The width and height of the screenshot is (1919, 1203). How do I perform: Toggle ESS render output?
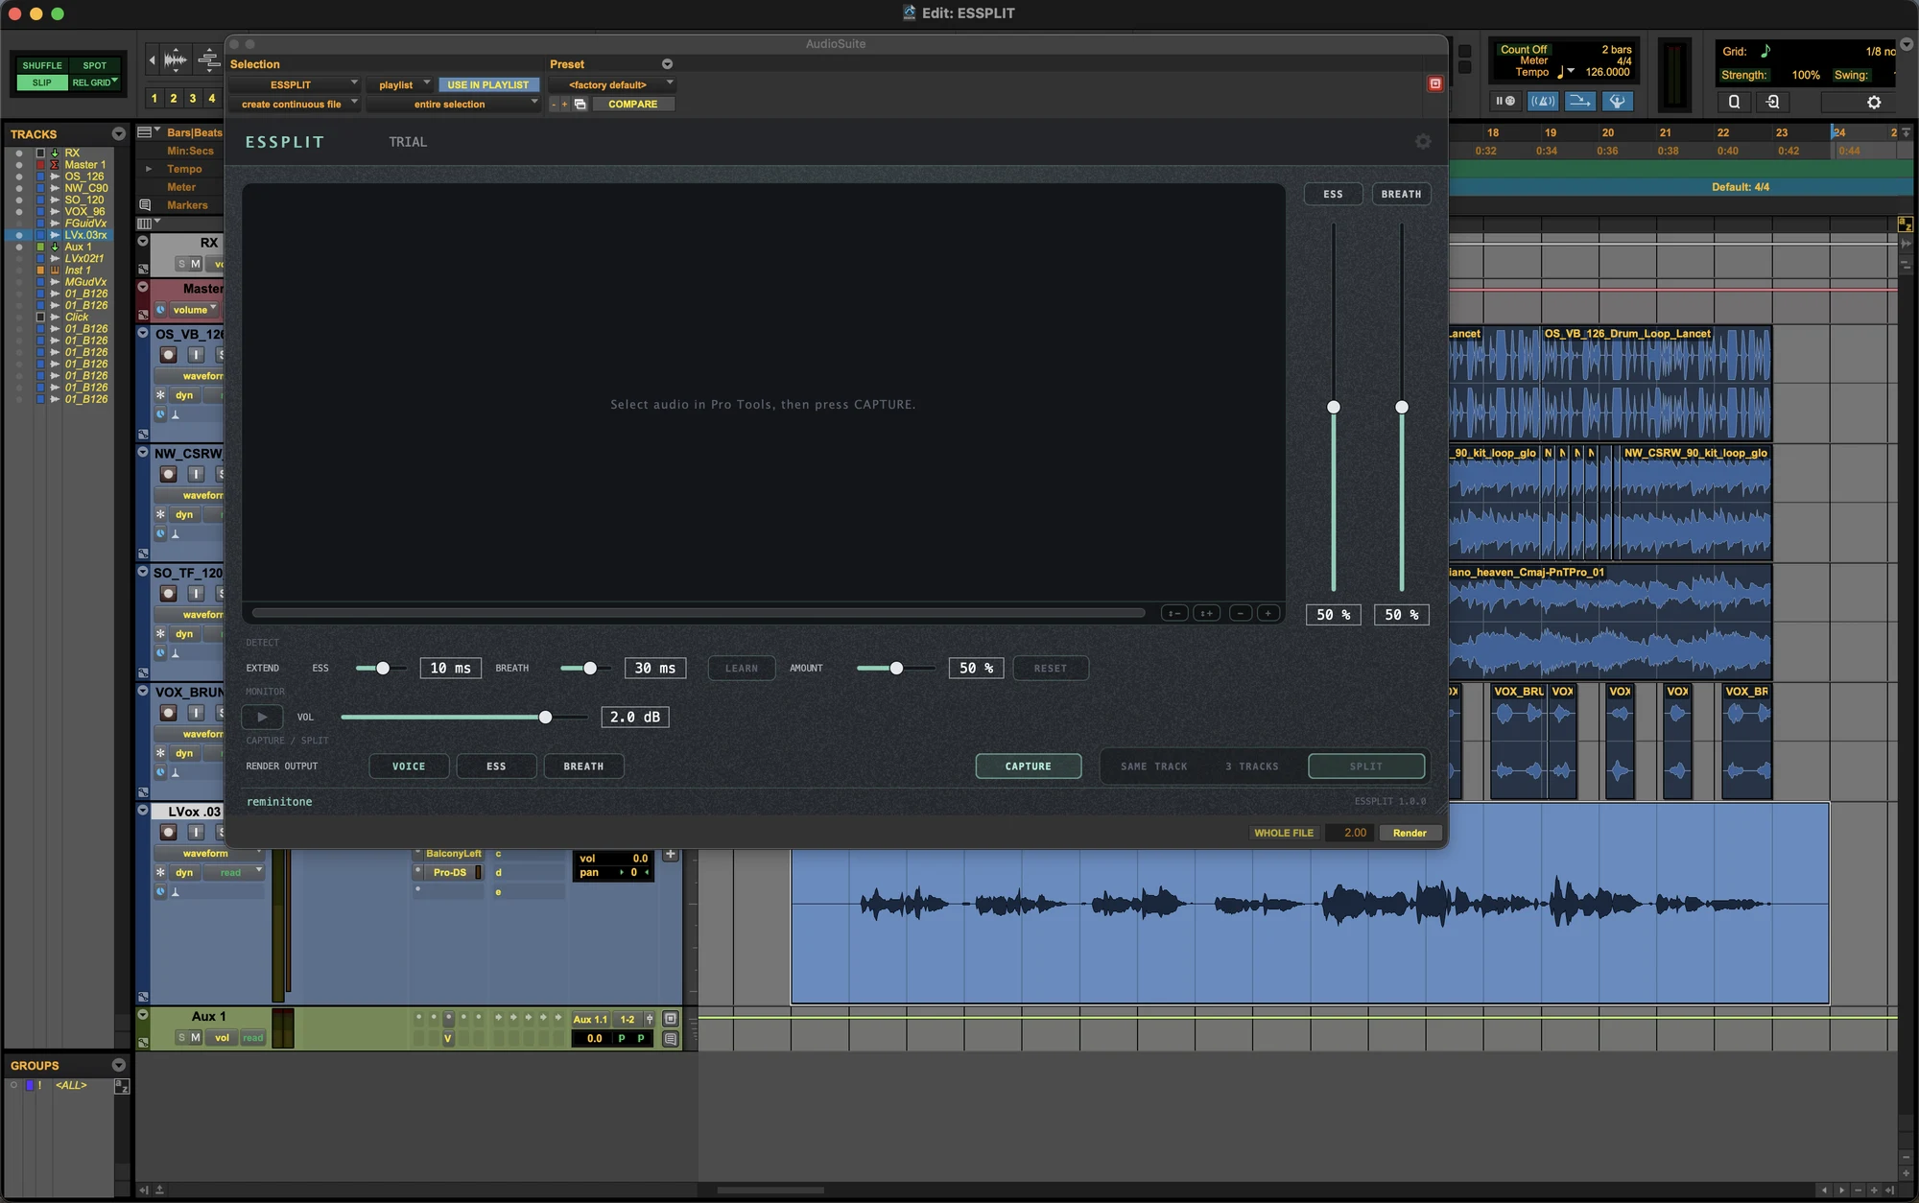pos(496,766)
